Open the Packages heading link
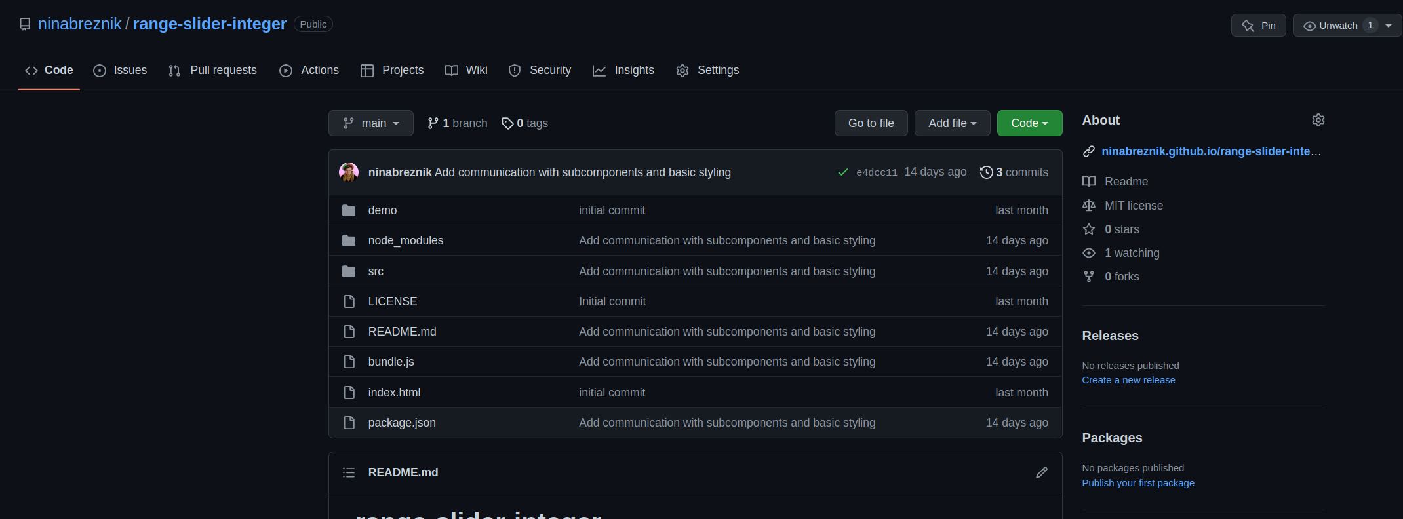This screenshot has height=519, width=1403. click(1112, 438)
